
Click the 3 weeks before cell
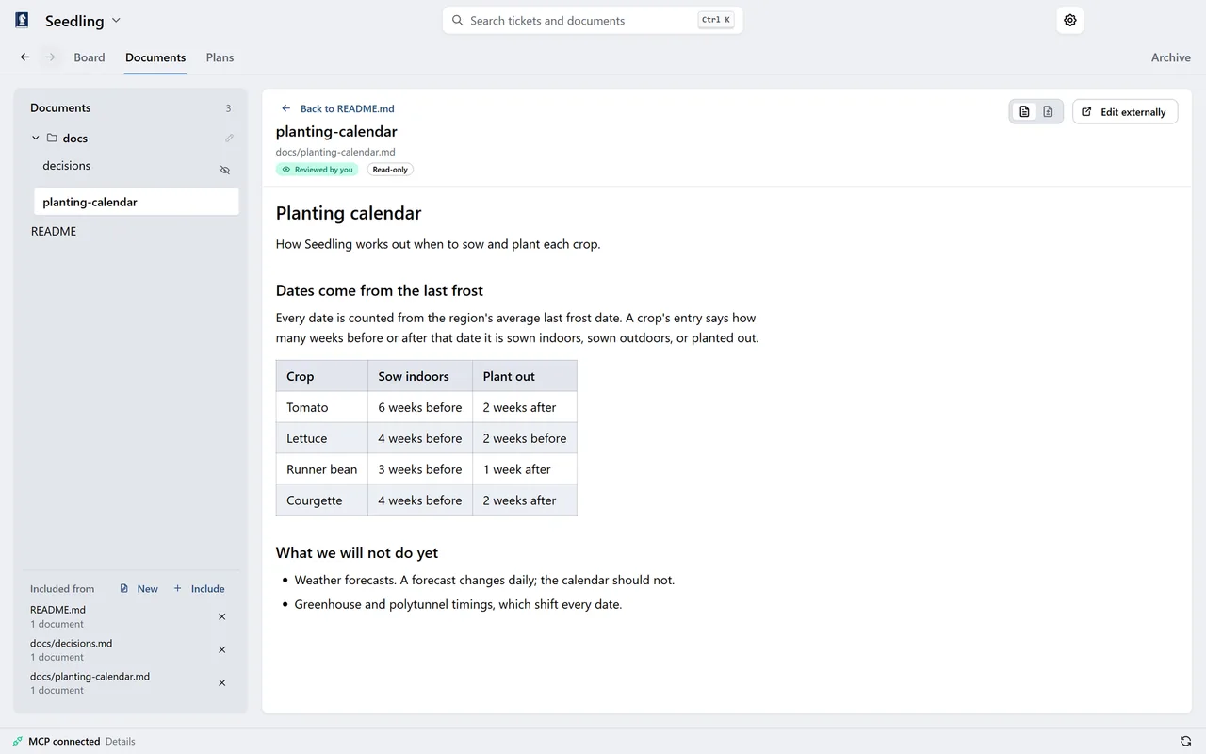click(x=420, y=469)
